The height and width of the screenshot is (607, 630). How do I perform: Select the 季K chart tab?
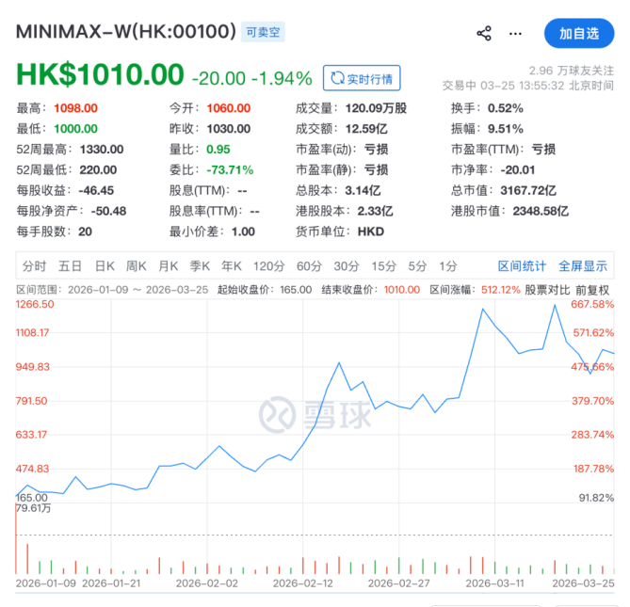click(200, 265)
